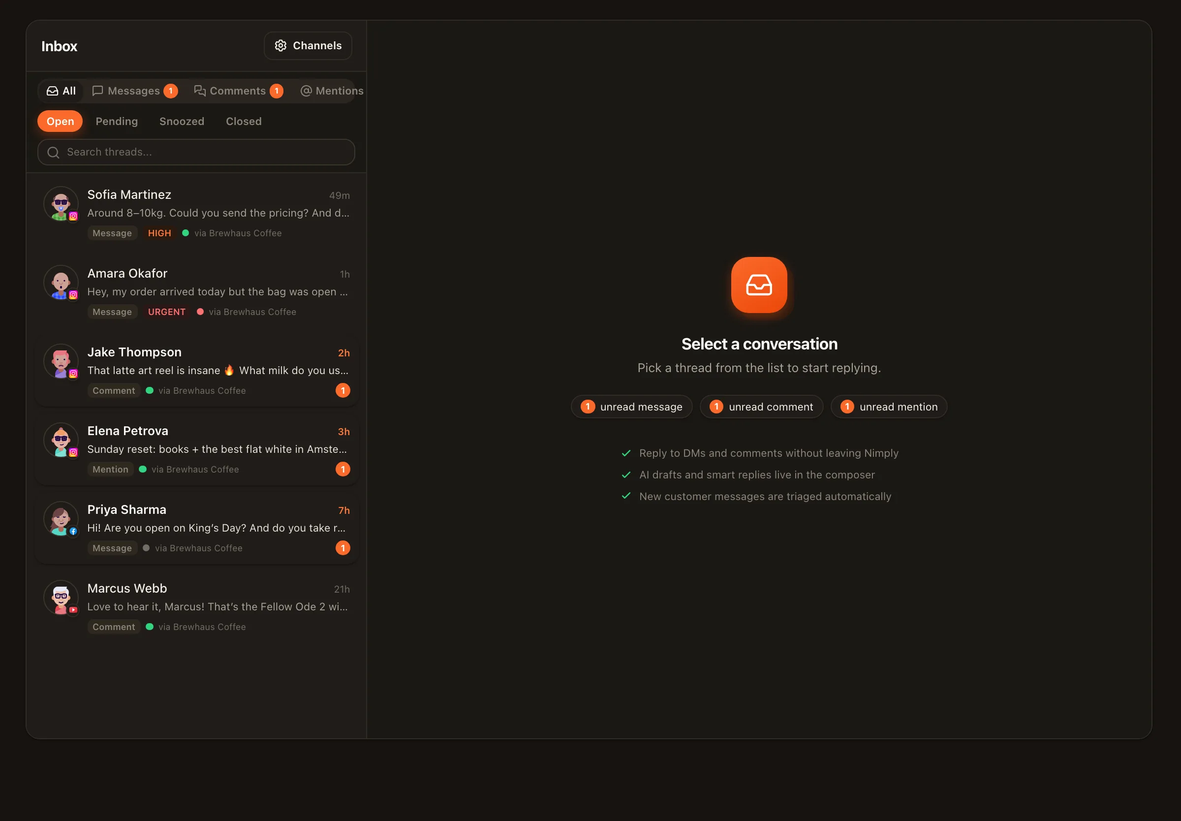Click the search magnifier icon
The image size is (1181, 821).
click(53, 152)
